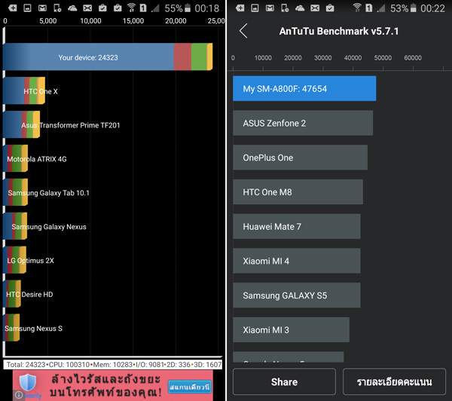
Task: Tap the plus-box notification icon on Quadrant screen
Action: coord(12,8)
